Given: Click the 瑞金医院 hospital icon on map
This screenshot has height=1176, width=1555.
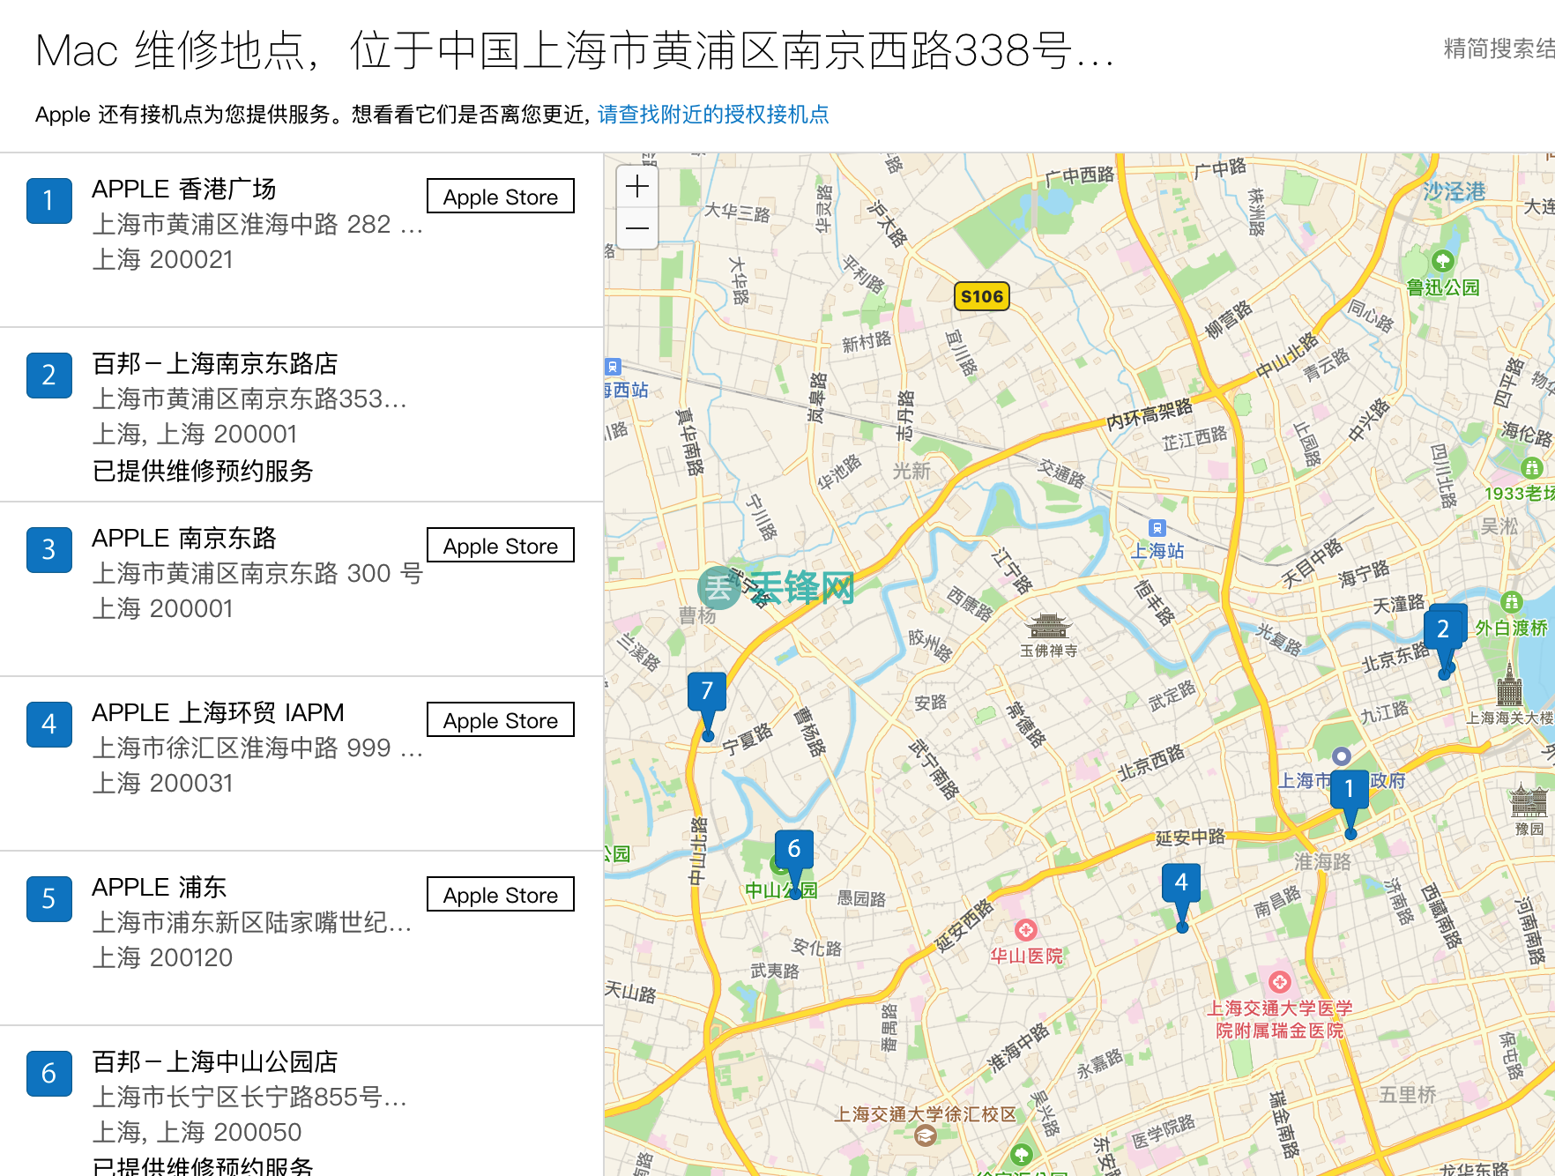Looking at the screenshot, I should [1280, 981].
